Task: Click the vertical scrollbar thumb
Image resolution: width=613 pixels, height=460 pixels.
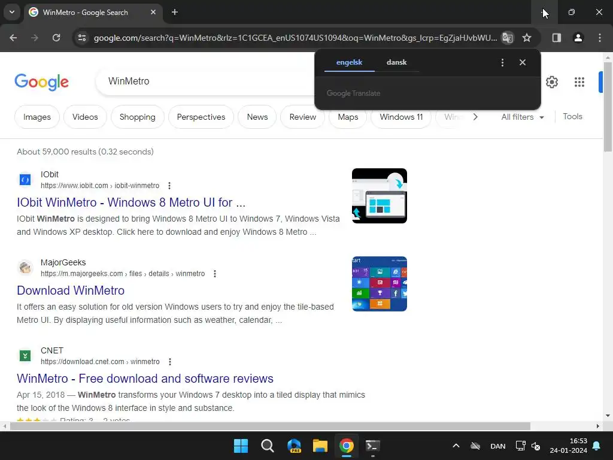Action: tap(608, 107)
